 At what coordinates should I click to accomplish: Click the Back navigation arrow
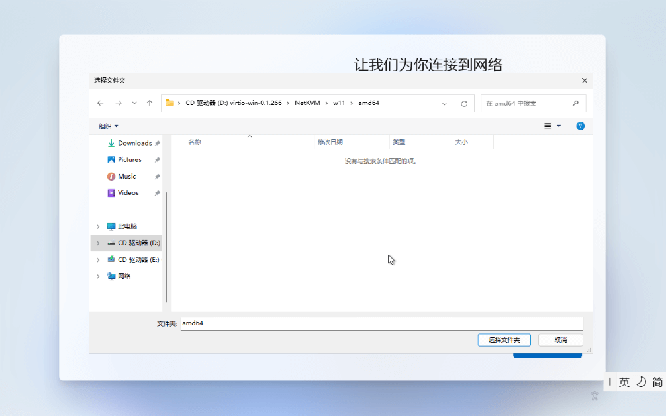tap(100, 103)
